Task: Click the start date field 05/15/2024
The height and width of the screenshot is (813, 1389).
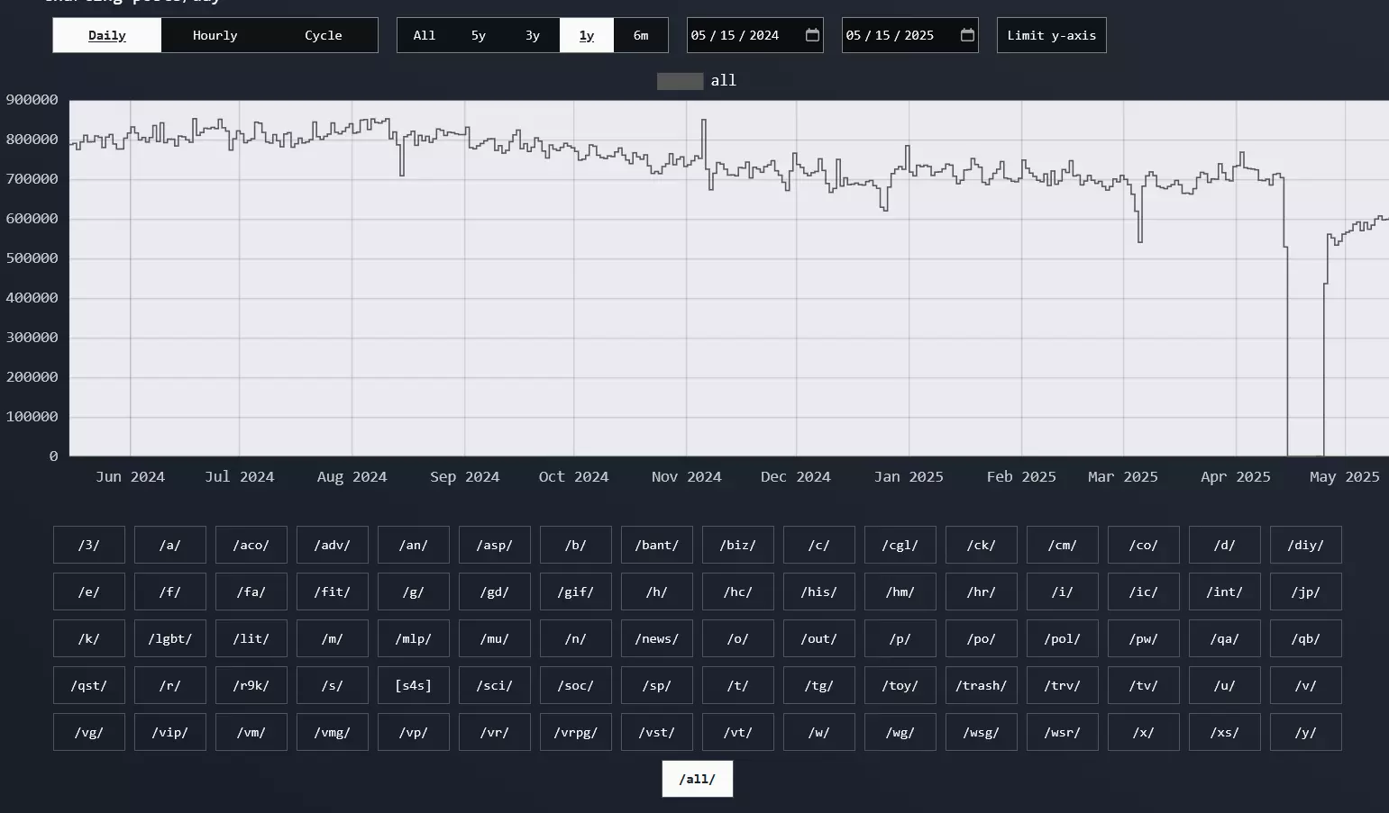Action: [755, 35]
